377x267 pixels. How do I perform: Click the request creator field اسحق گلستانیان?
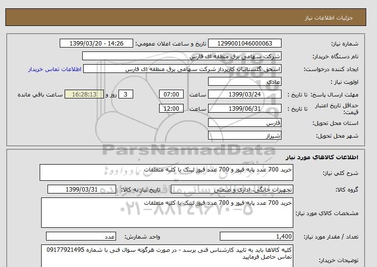(182, 69)
